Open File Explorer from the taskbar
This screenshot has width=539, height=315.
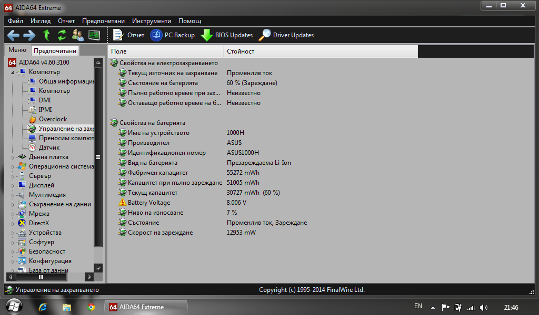point(67,307)
